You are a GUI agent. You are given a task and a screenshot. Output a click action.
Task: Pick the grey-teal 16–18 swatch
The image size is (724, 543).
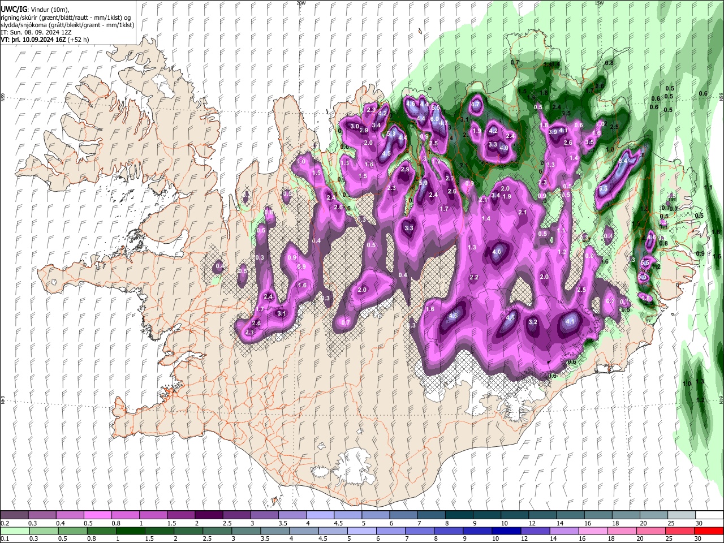pyautogui.click(x=598, y=515)
